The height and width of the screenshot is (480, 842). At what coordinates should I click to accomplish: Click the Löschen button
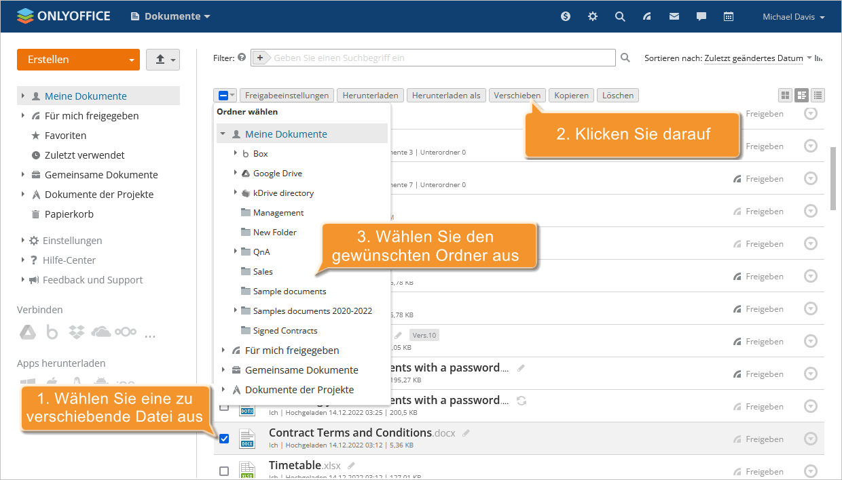(x=618, y=96)
